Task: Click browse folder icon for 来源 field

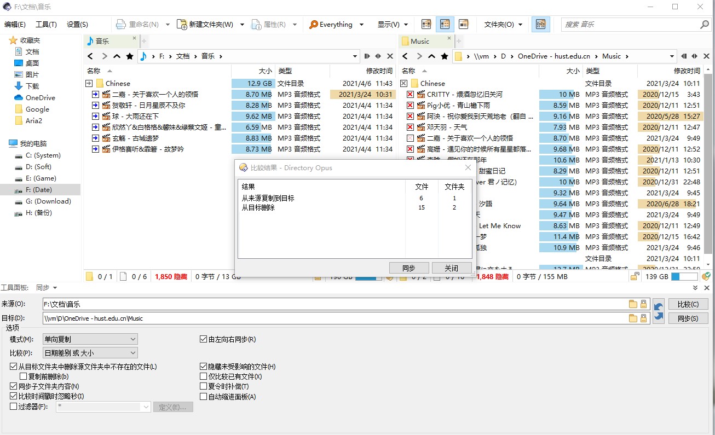Action: click(633, 304)
